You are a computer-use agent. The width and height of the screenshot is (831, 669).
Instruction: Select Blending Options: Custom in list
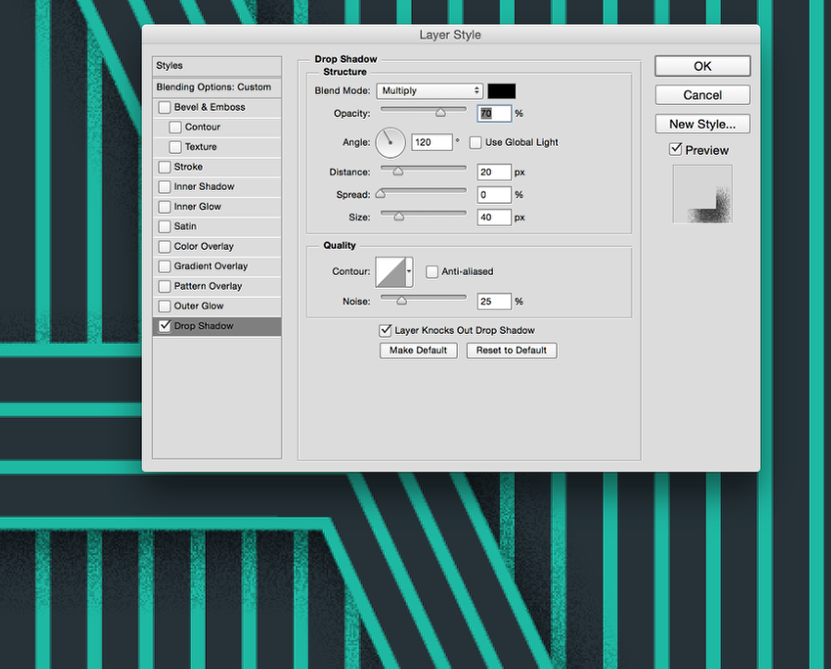pos(214,87)
